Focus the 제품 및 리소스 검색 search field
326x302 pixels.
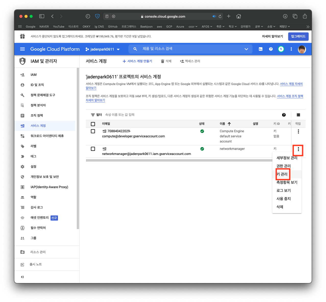coord(190,49)
